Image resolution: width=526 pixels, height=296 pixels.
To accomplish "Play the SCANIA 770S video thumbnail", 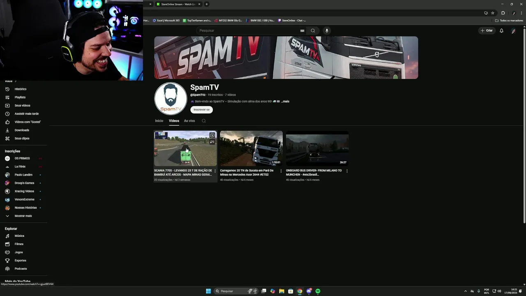I will point(185,148).
